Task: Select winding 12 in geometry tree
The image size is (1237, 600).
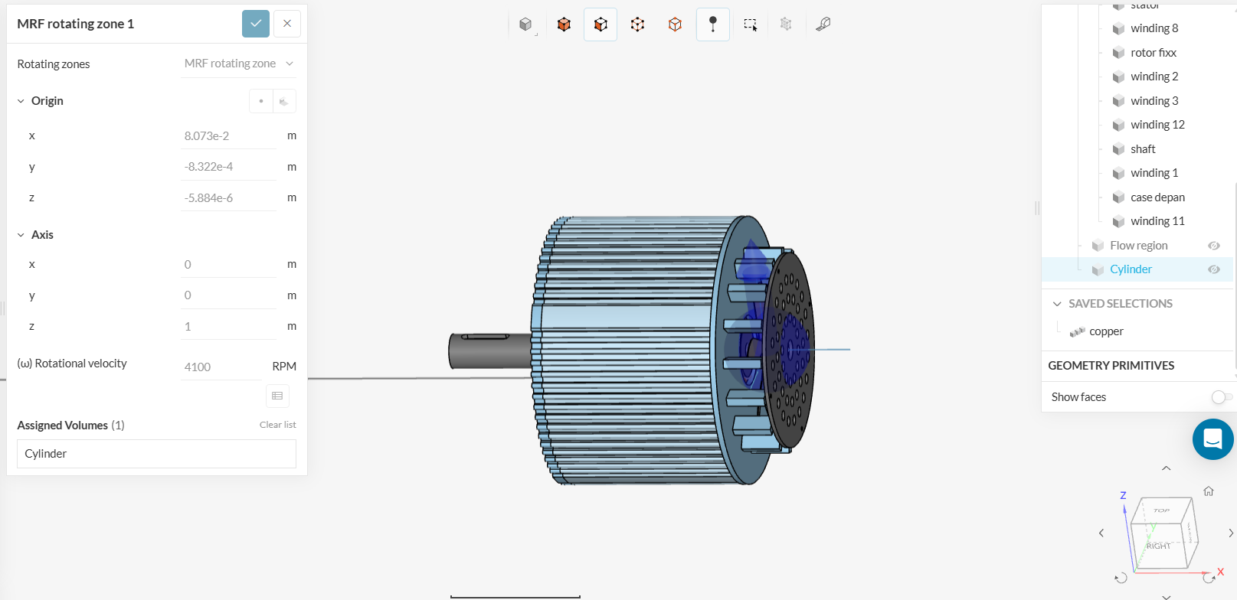Action: click(1157, 125)
